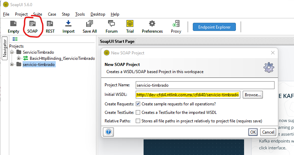Click the SoapUI 5.6.0 title bar logo
294x155 pixels.
(x=6, y=4)
